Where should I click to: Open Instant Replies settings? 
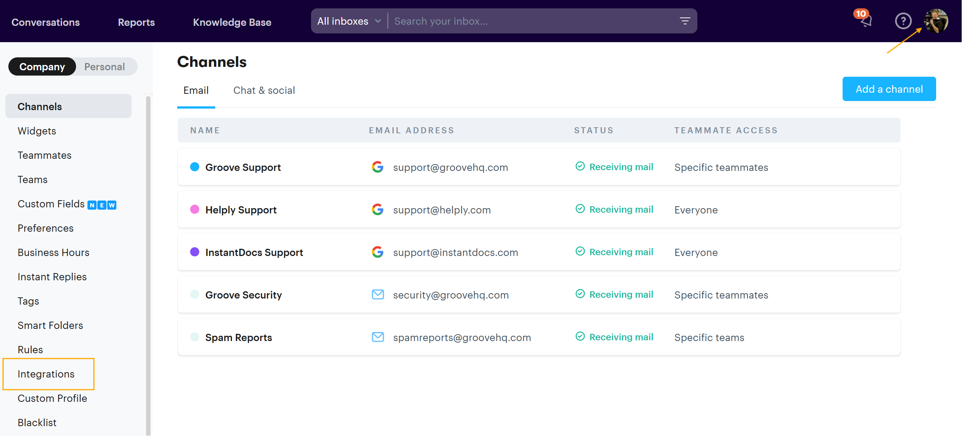[52, 276]
